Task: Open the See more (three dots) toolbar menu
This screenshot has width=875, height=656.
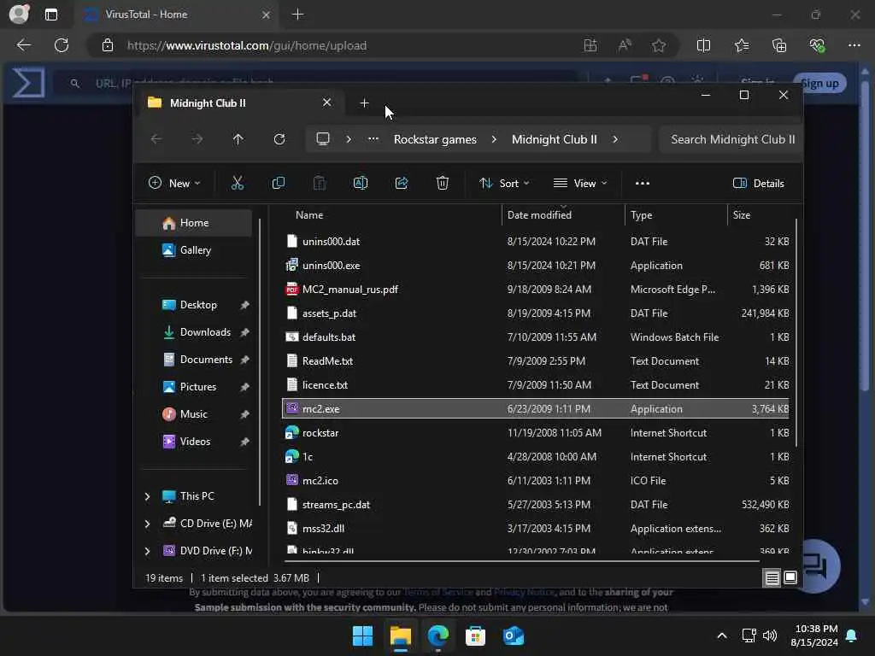Action: pos(643,183)
